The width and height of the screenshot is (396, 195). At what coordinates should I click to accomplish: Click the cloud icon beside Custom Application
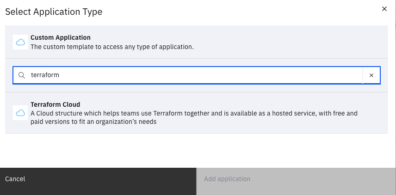click(x=20, y=42)
